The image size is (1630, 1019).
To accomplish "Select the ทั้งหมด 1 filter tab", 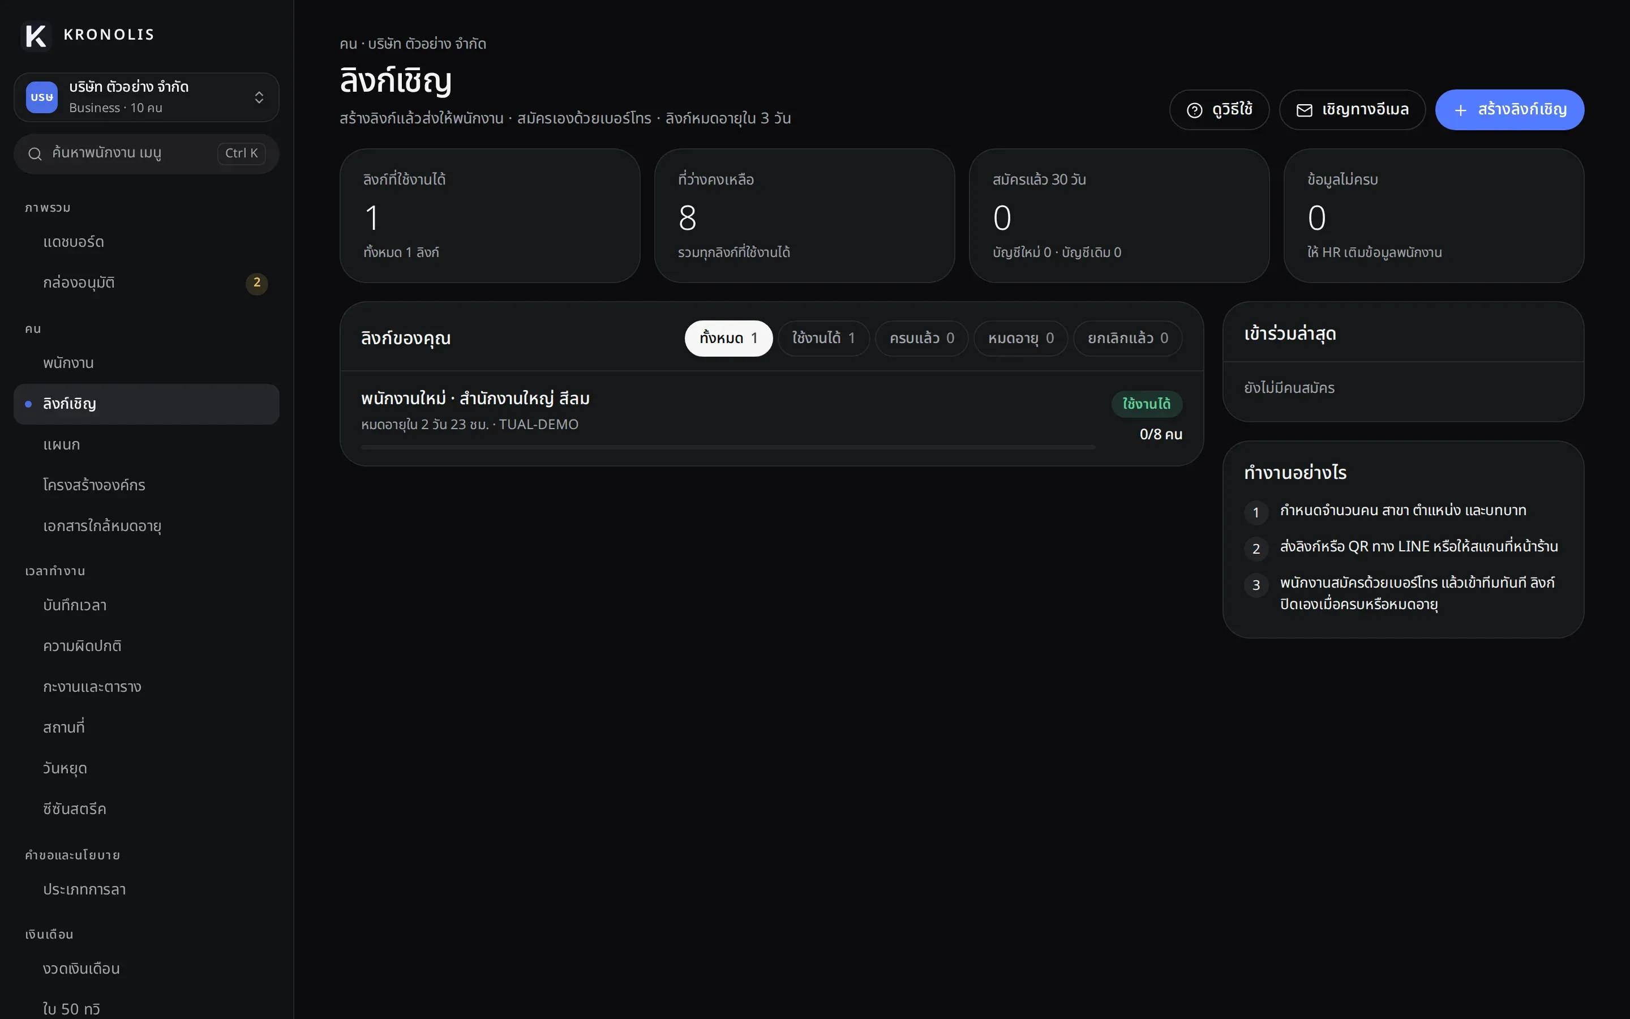I will pos(729,339).
